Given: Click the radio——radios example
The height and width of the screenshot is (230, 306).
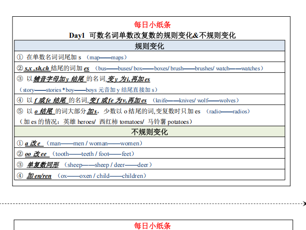Looking at the screenshot, I should pos(228,111).
